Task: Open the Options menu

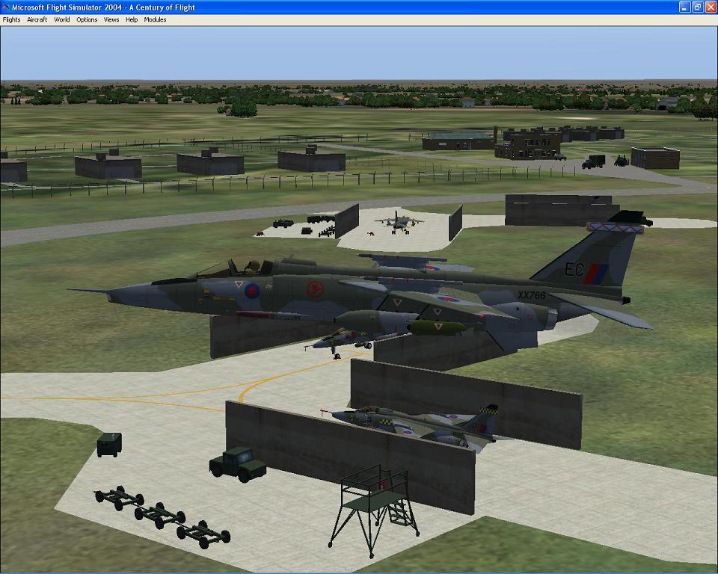Action: 87,19
